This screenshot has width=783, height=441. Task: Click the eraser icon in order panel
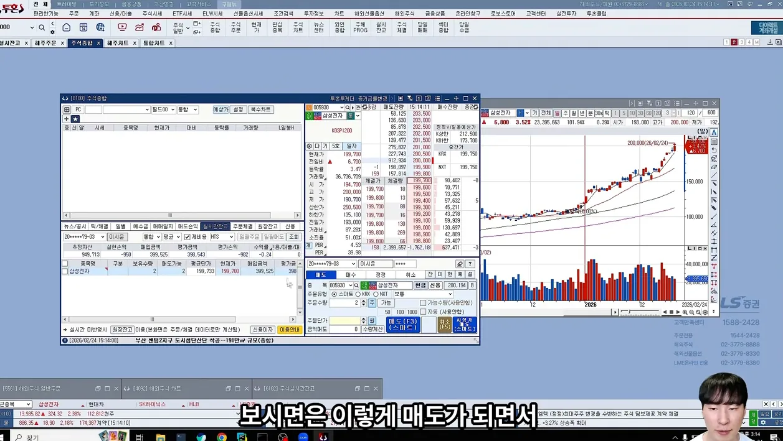click(460, 264)
